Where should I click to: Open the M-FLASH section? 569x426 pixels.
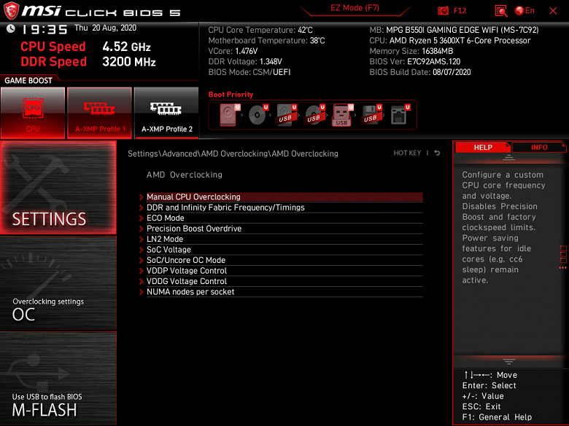(x=58, y=378)
